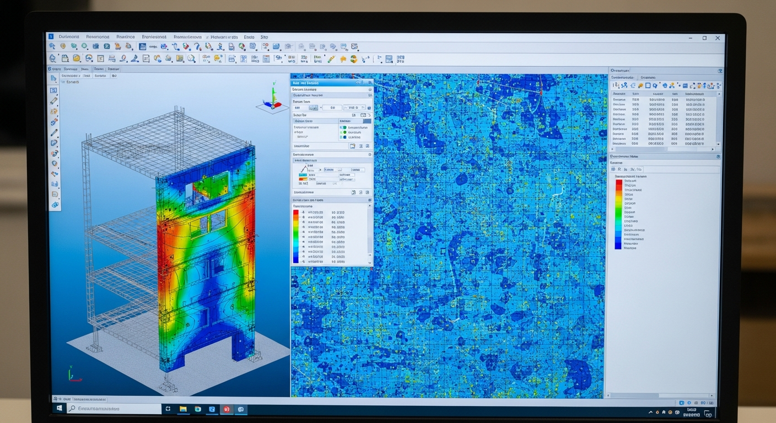Collapse the legend panel below the right-side data table
This screenshot has height=423, width=776.
[718, 157]
